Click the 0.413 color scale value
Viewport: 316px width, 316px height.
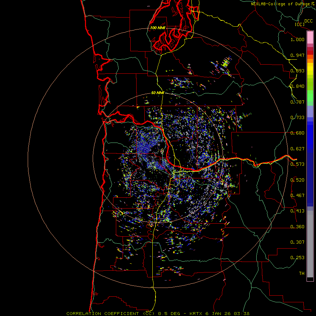tap(297, 211)
